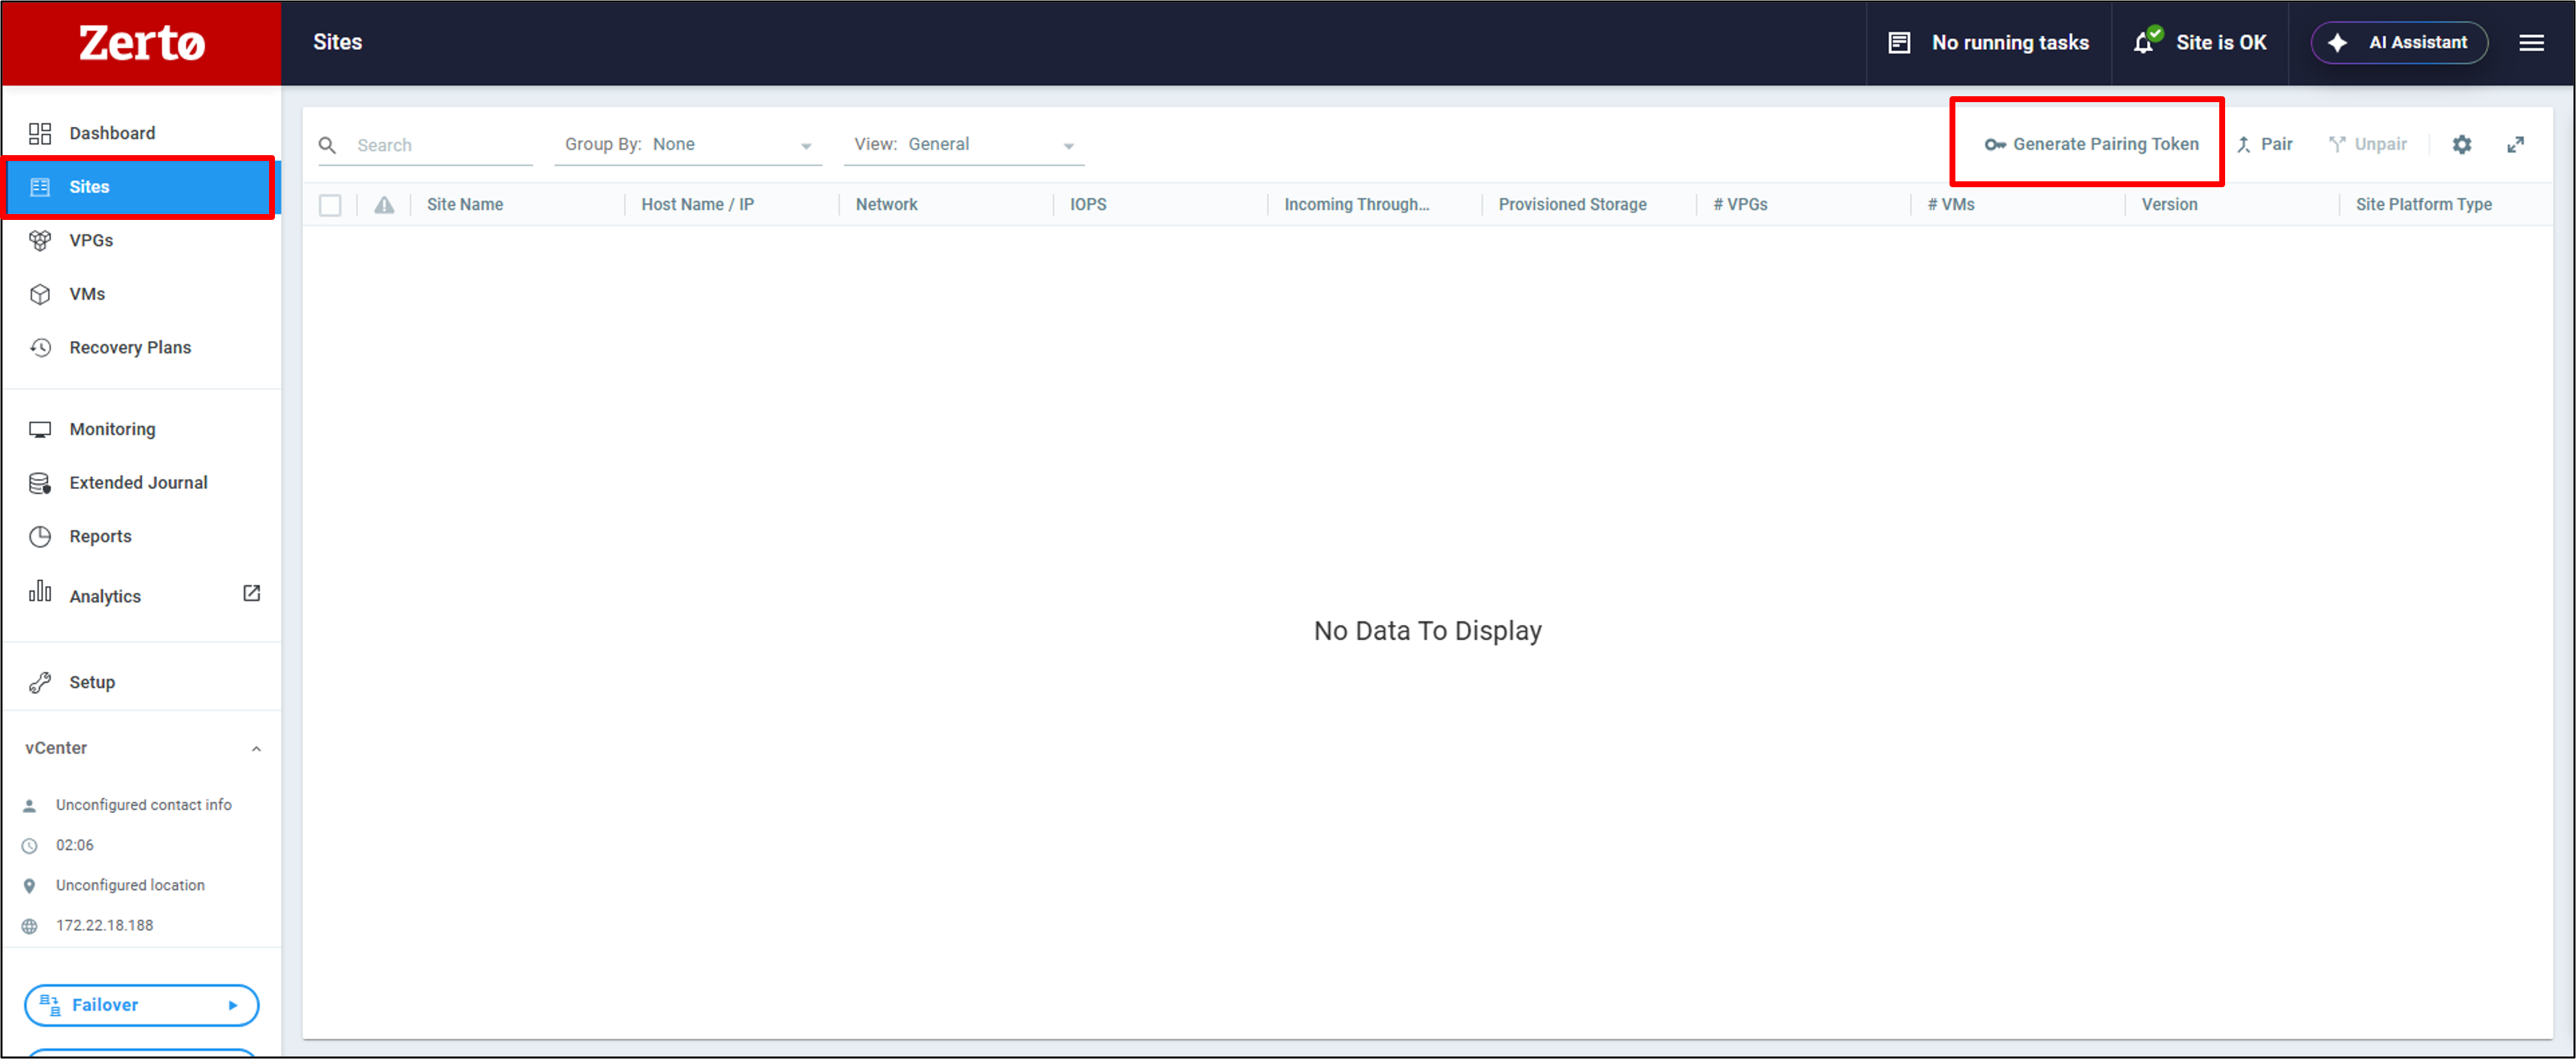Click the site time 02:06
The image size is (2576, 1059).
tap(75, 845)
